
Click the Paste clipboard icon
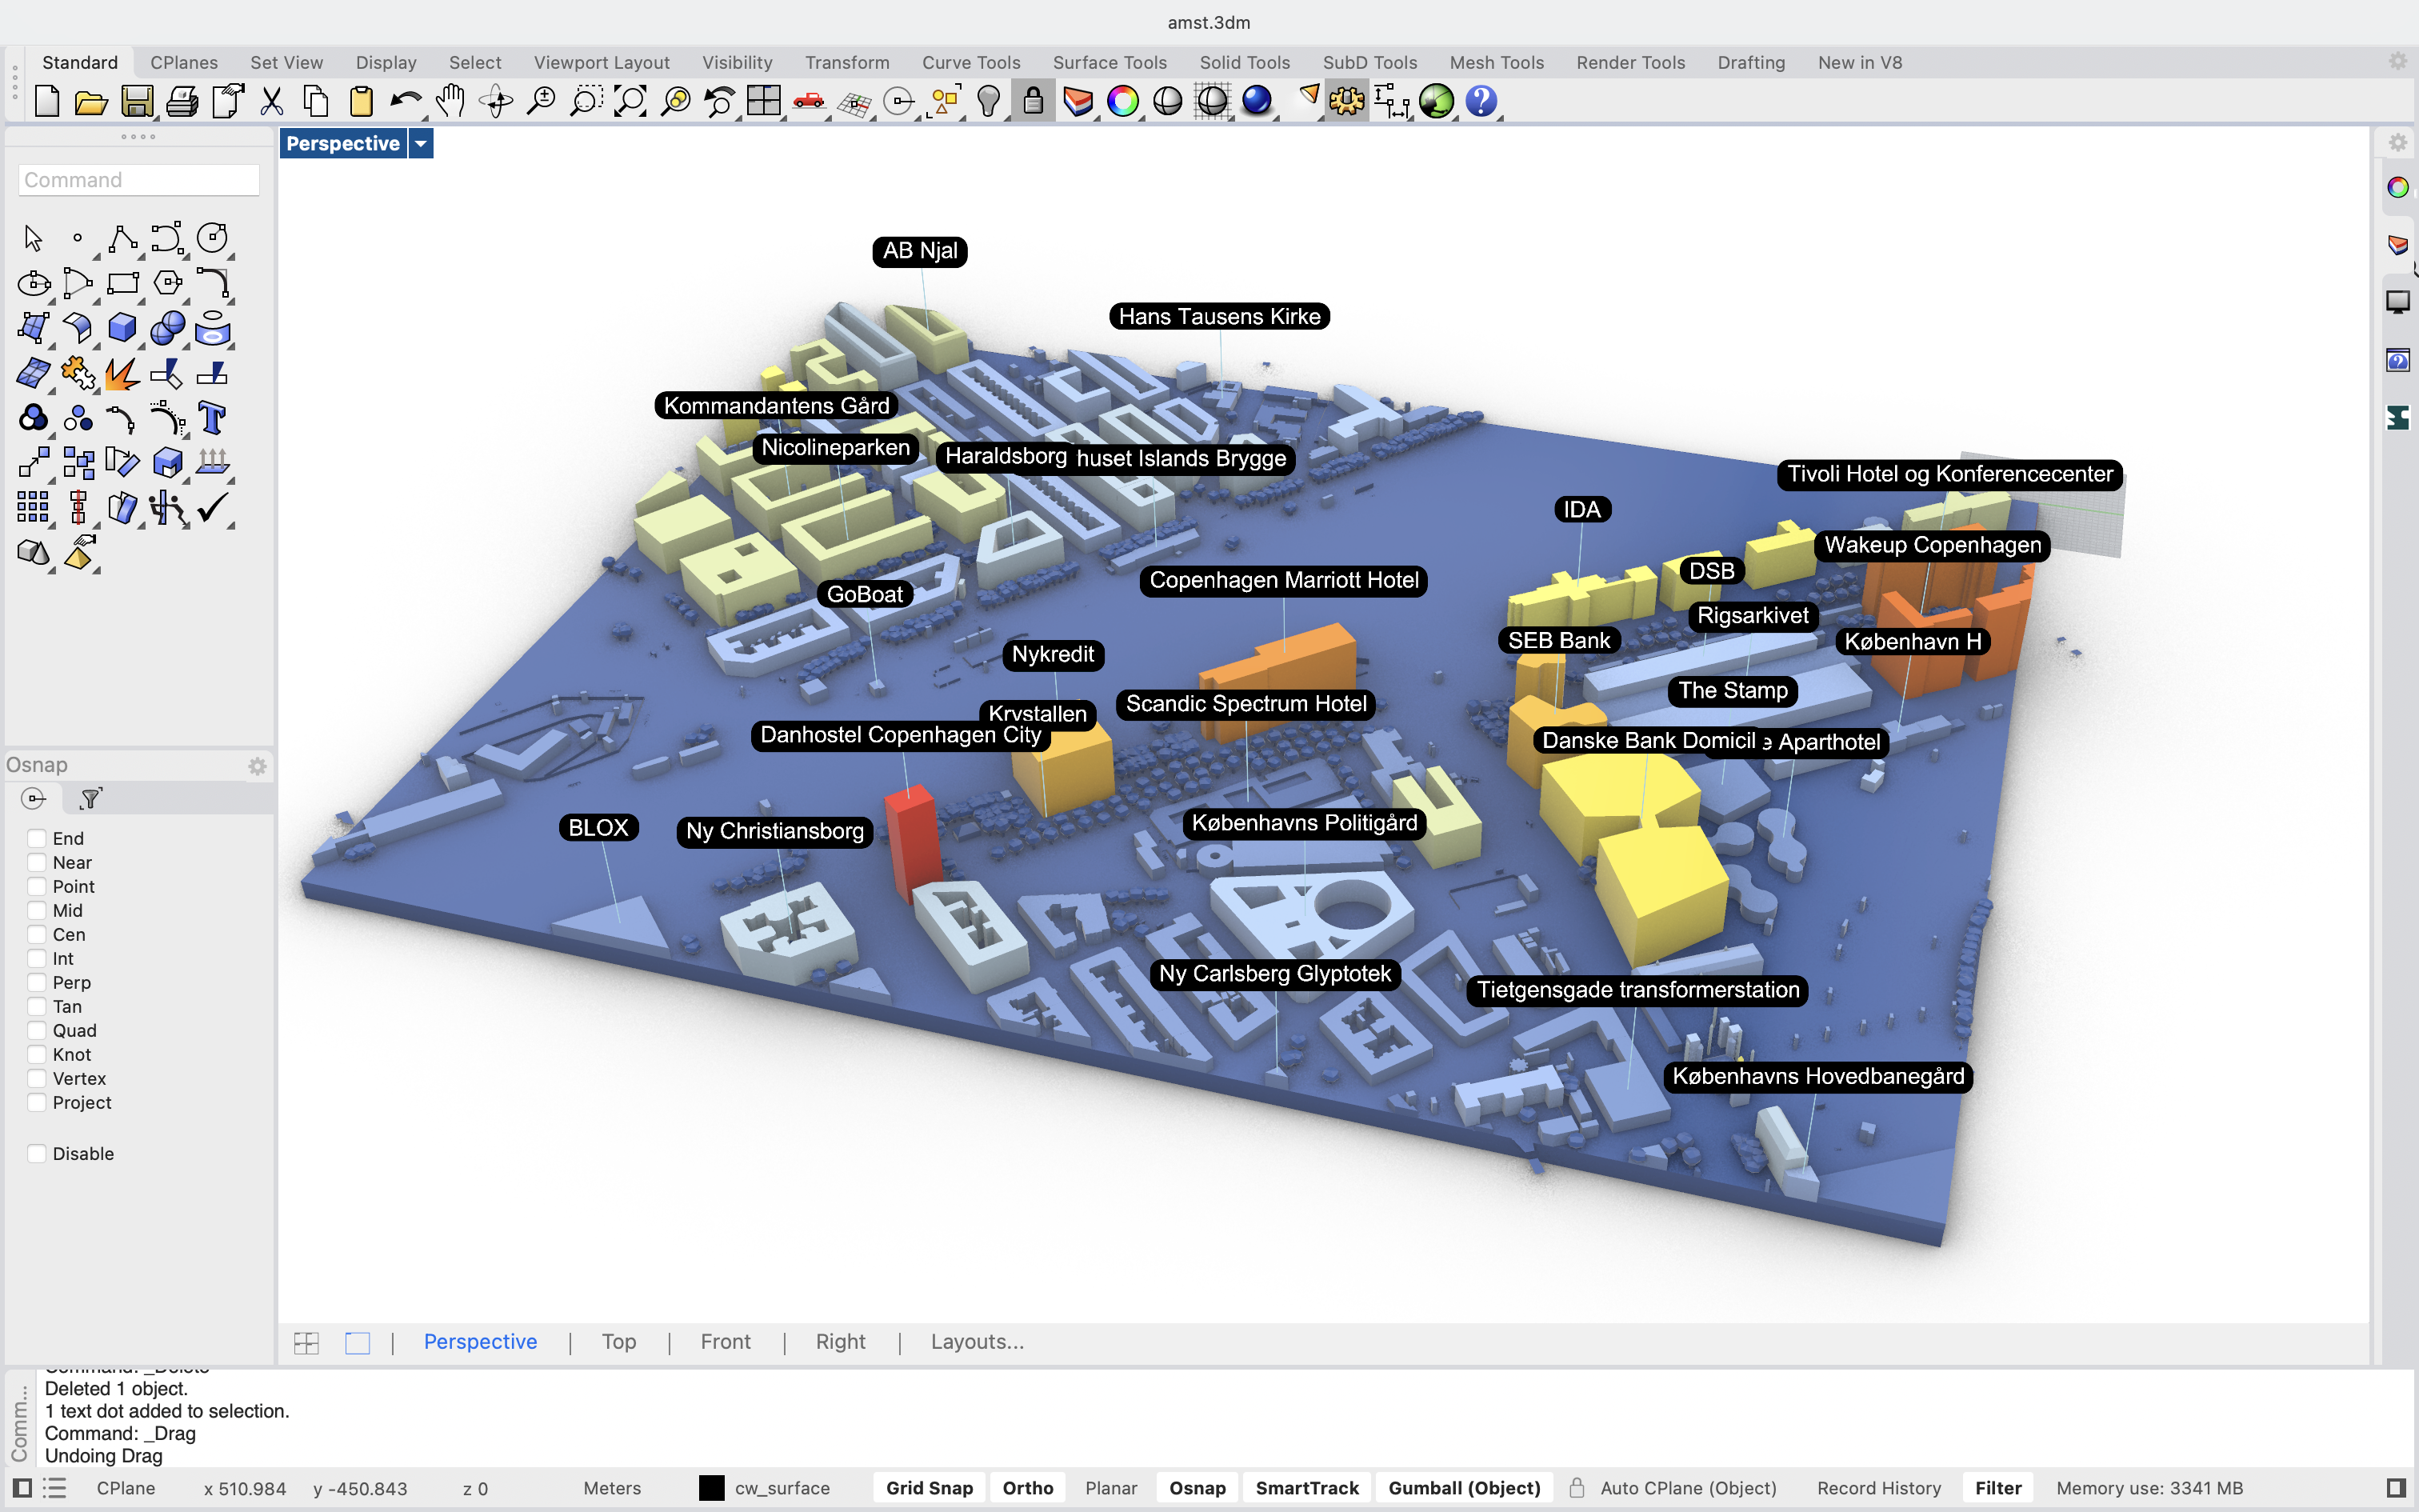click(361, 101)
